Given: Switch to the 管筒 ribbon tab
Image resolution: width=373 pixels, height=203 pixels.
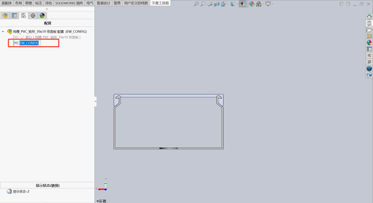Looking at the screenshot, I should coord(117,3).
